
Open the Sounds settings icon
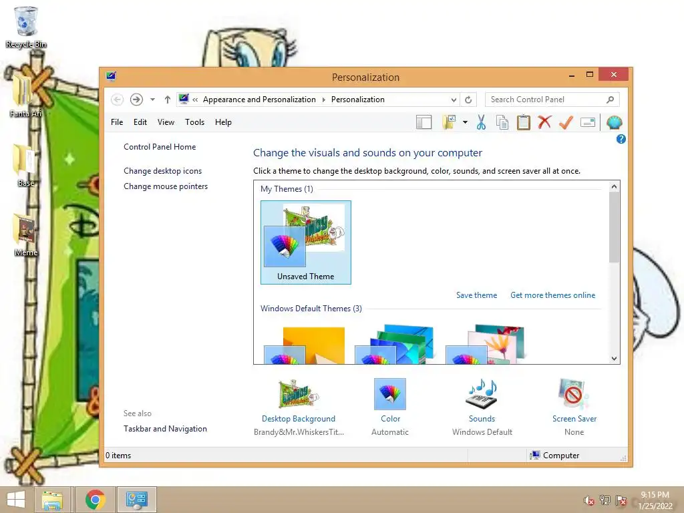tap(482, 394)
